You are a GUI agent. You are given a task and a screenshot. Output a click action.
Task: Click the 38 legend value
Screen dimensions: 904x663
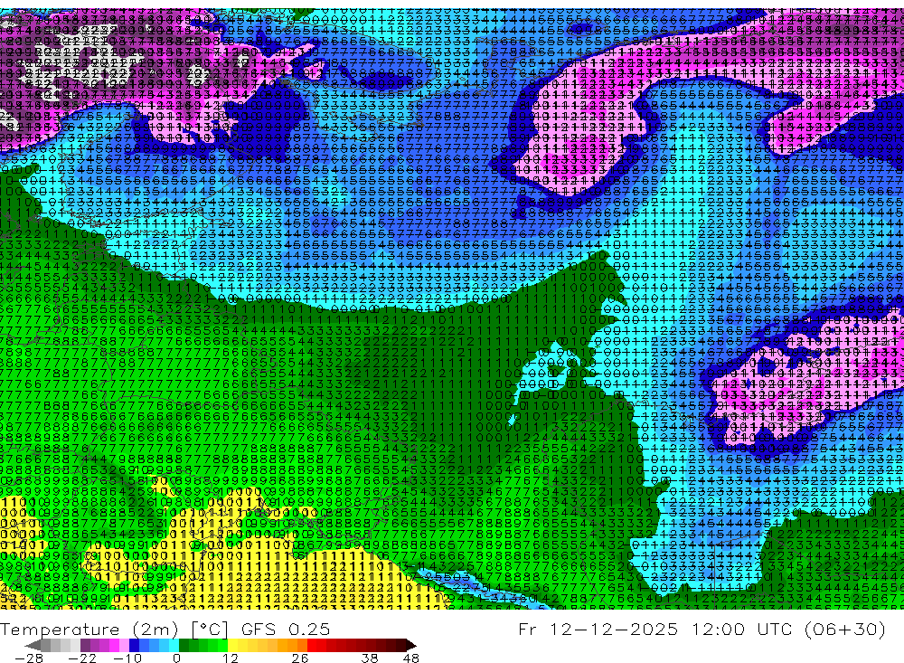pyautogui.click(x=370, y=658)
